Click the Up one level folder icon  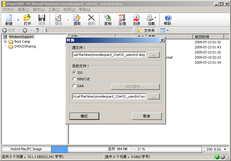pyautogui.click(x=37, y=30)
